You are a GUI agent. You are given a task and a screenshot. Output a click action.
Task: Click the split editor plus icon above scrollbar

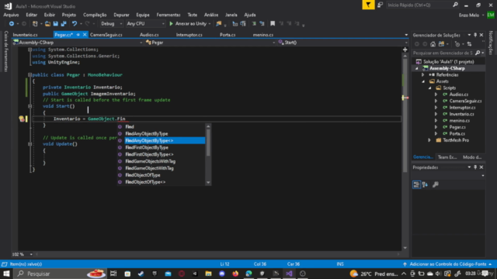coord(405,50)
